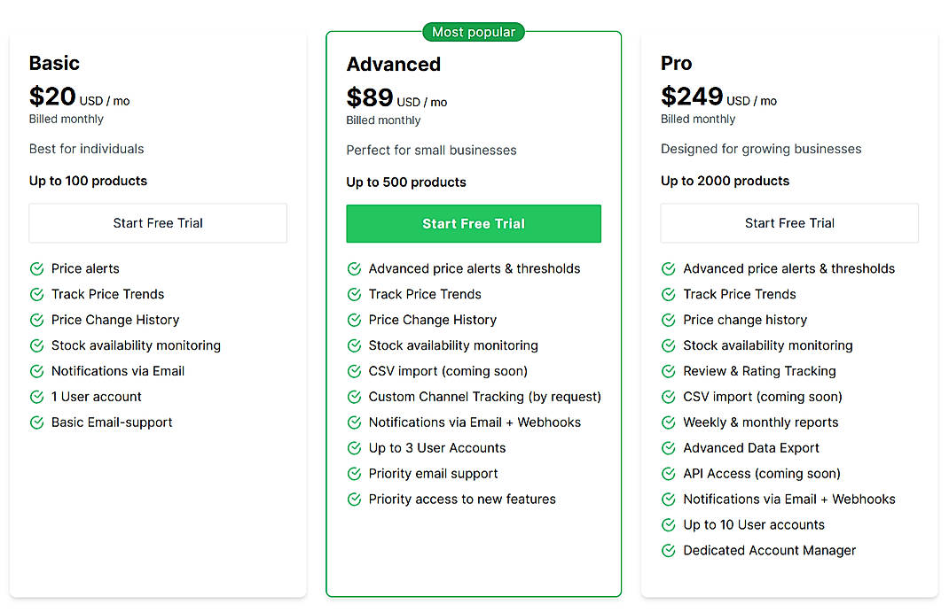Click the checkmark icon beside Price alerts
This screenshot has width=949, height=612.
[36, 268]
